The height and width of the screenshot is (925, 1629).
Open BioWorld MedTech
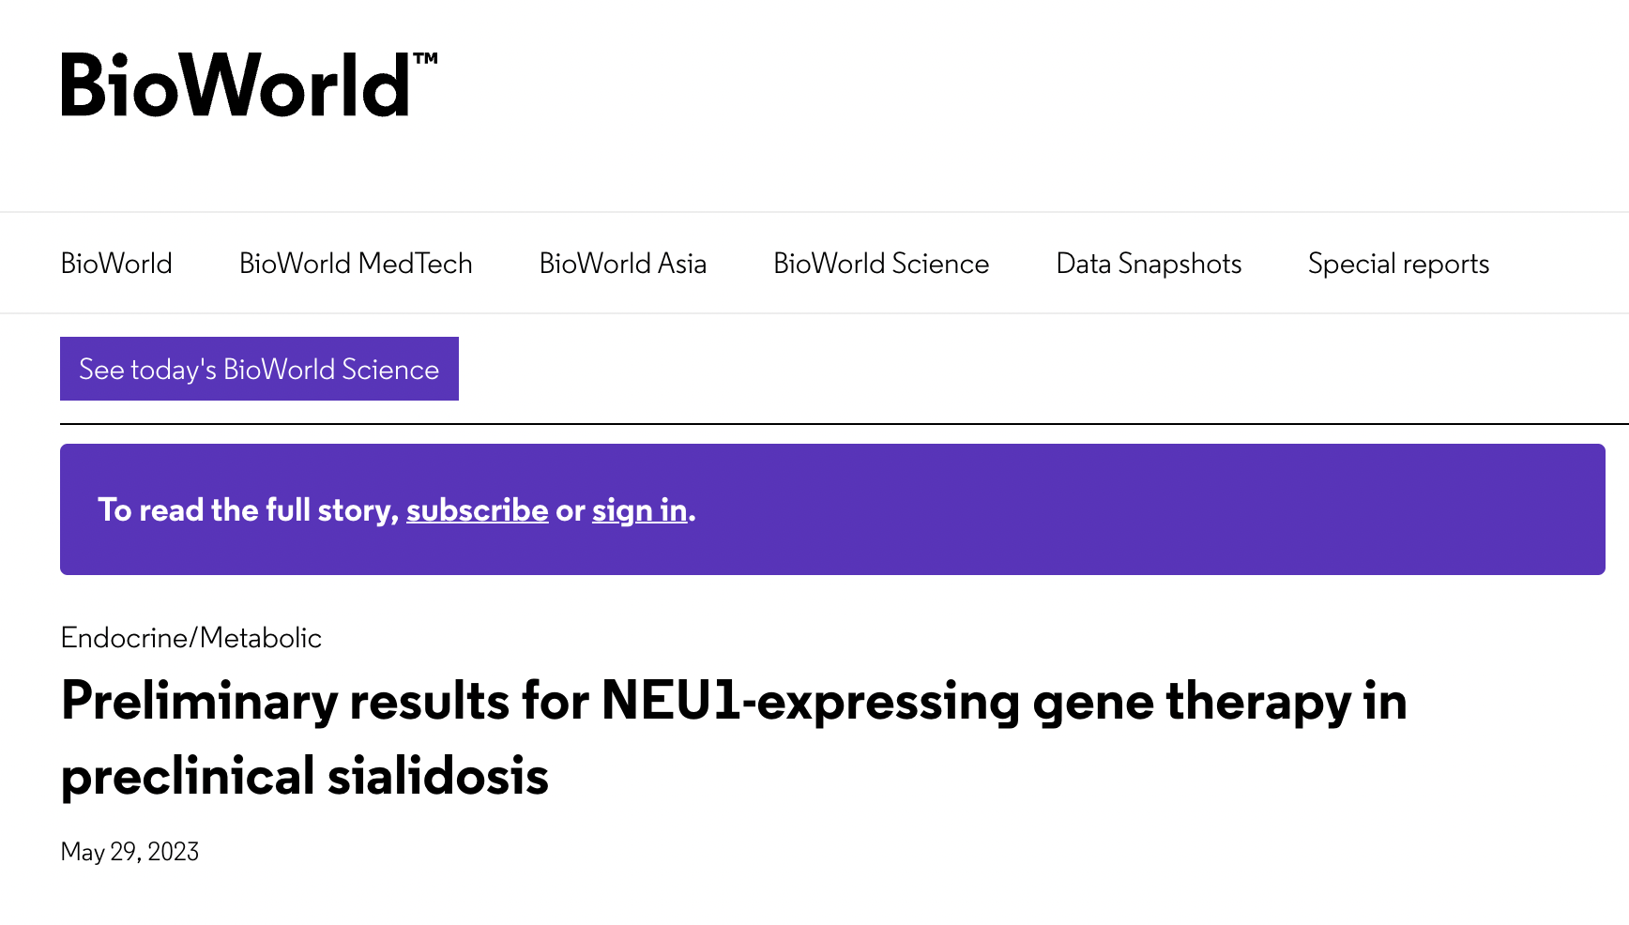click(355, 264)
